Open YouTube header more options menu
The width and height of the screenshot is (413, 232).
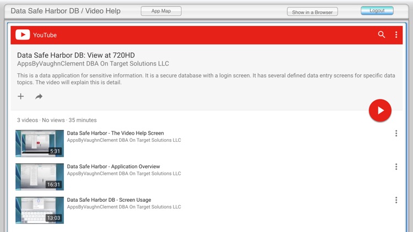tap(396, 35)
